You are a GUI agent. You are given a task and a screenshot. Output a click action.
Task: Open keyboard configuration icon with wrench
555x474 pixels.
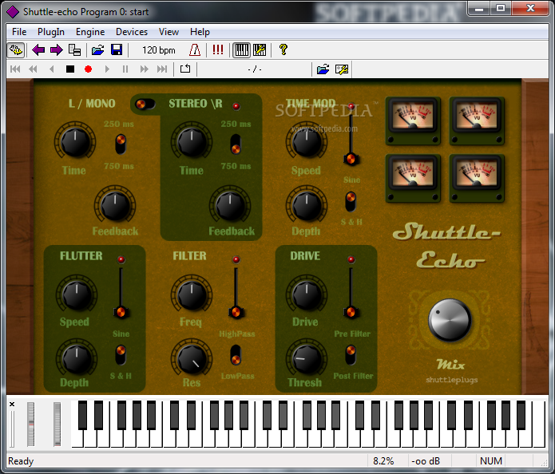coord(260,50)
